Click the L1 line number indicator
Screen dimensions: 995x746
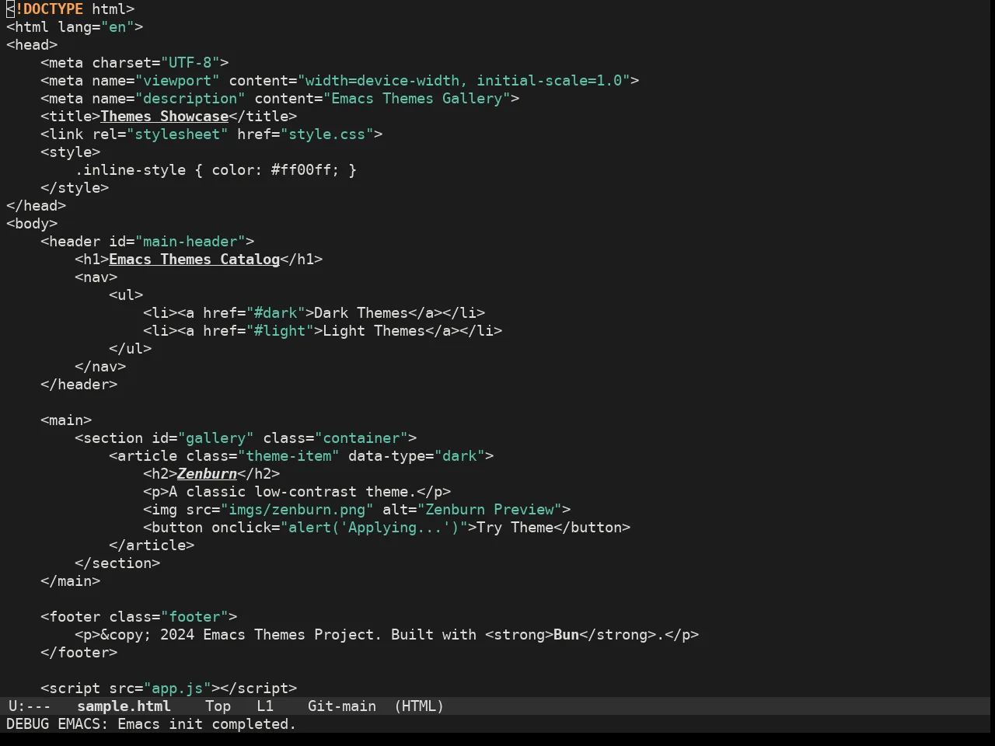pyautogui.click(x=265, y=706)
